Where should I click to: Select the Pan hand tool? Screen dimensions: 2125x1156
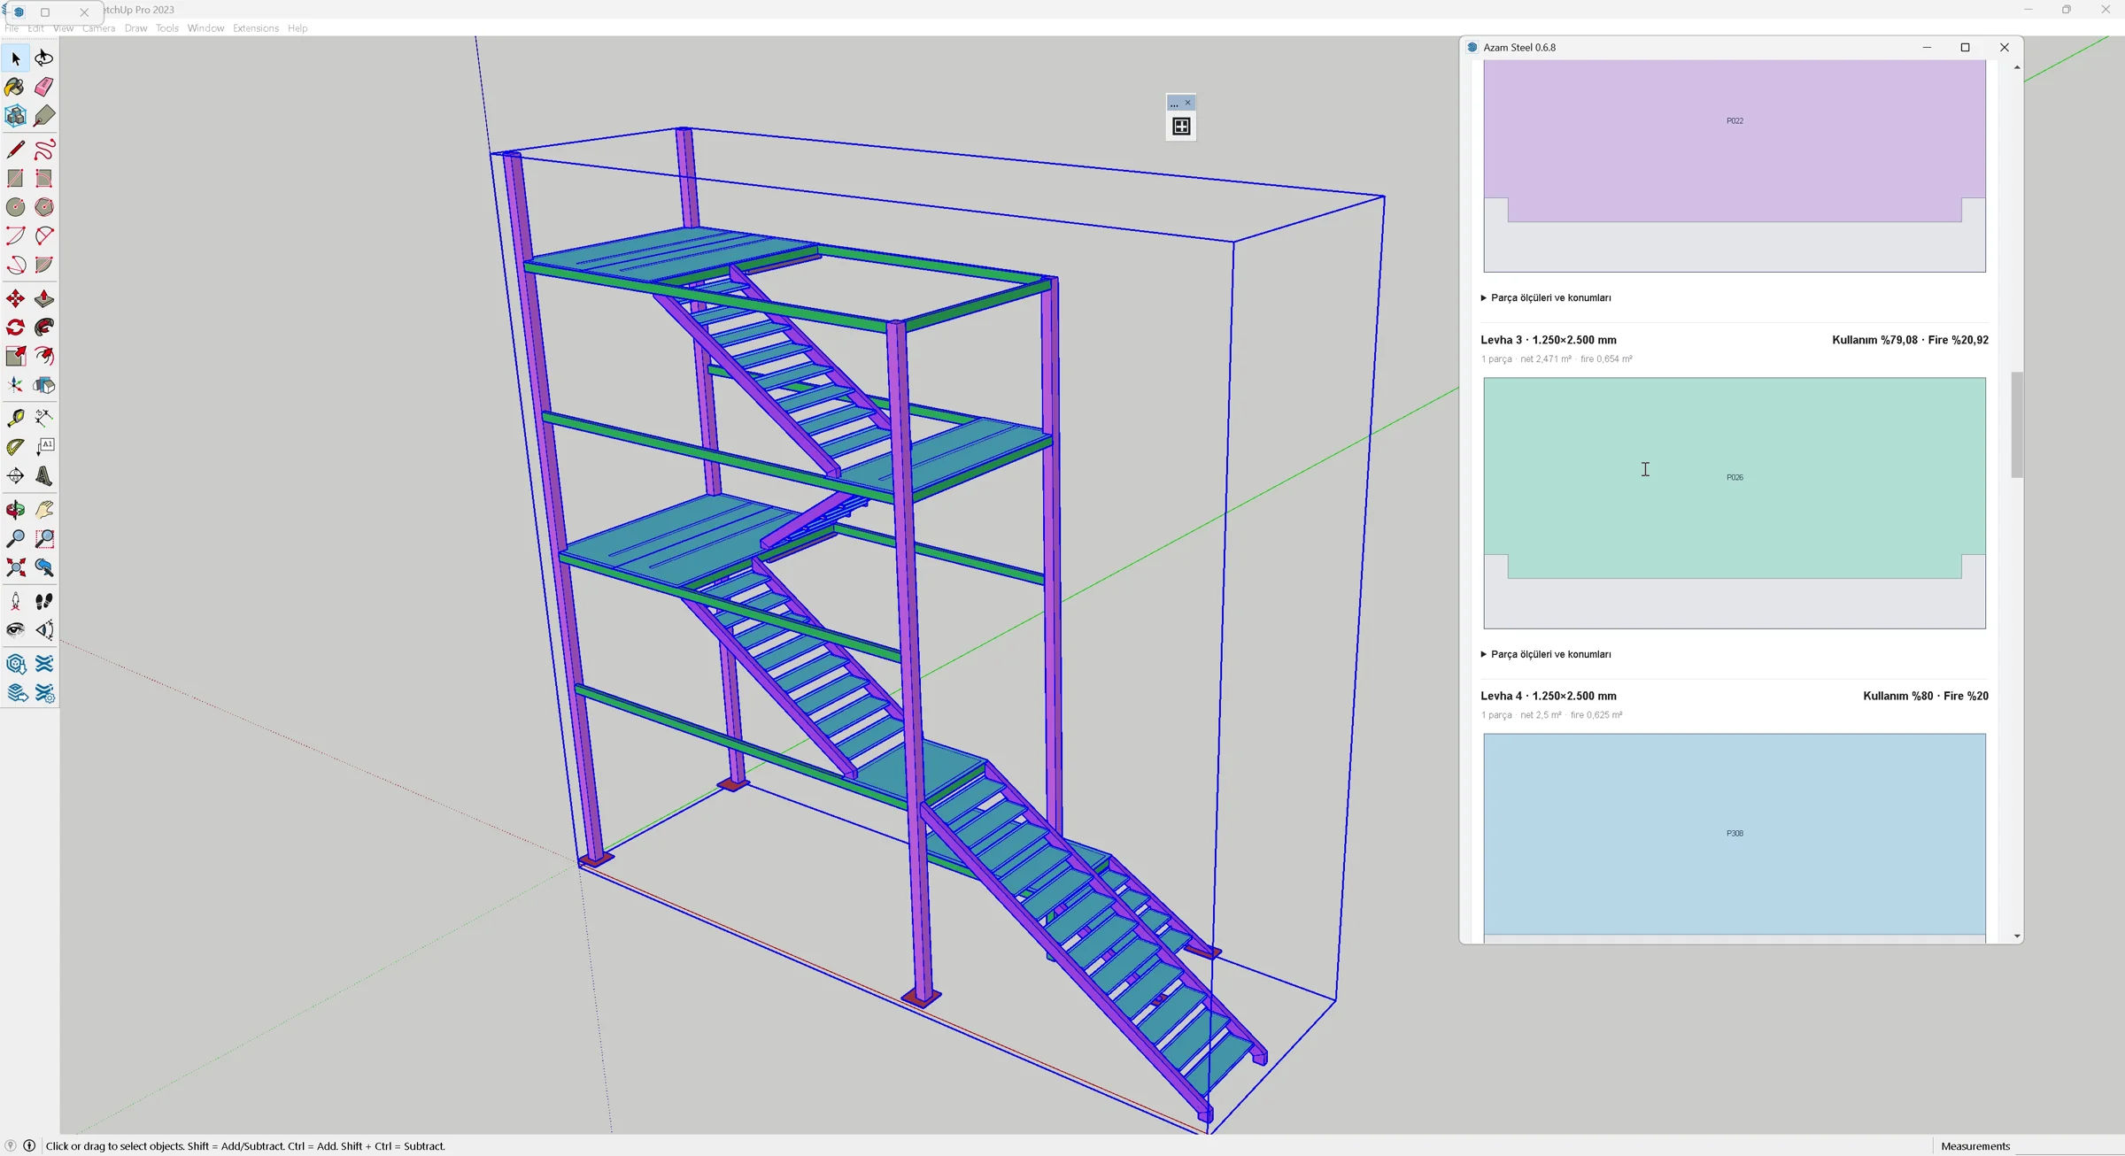(44, 510)
